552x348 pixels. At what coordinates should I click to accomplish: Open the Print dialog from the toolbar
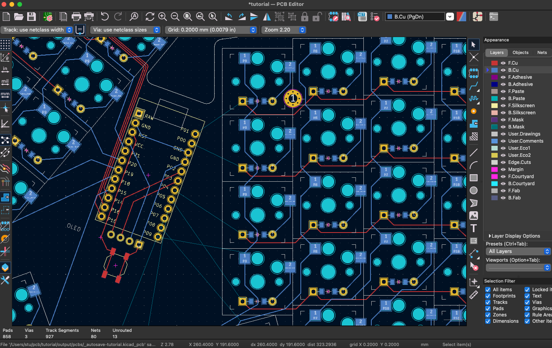click(76, 17)
